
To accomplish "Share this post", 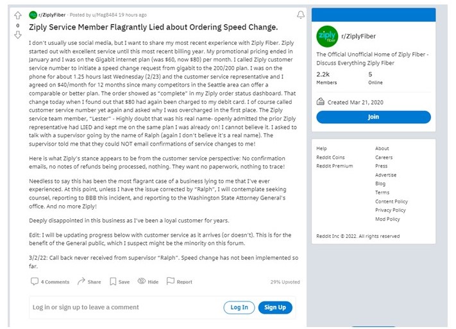I will [x=89, y=282].
